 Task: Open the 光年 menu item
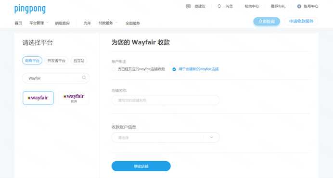tap(87, 23)
